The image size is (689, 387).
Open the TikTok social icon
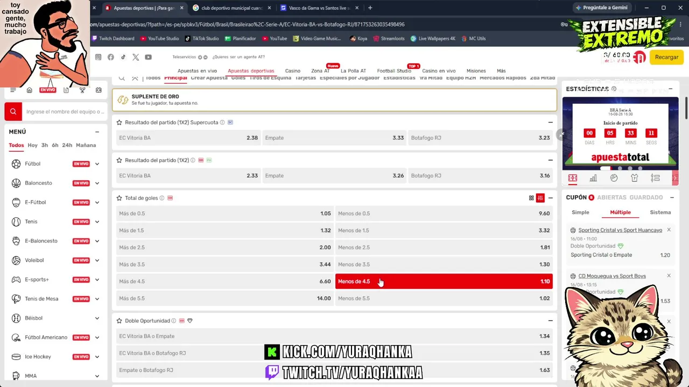[x=123, y=57]
